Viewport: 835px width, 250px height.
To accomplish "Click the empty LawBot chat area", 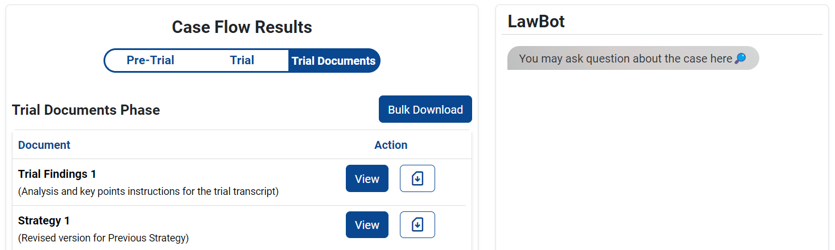I will pyautogui.click(x=662, y=159).
